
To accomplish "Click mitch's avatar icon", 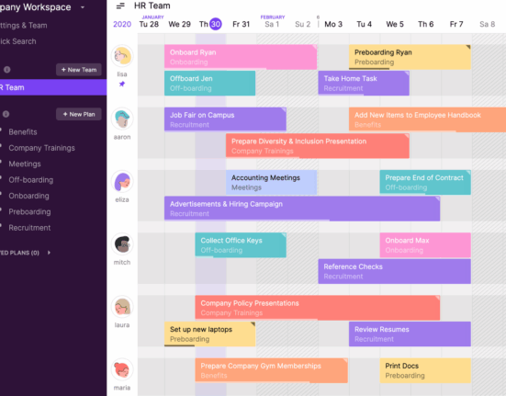I will pyautogui.click(x=122, y=244).
